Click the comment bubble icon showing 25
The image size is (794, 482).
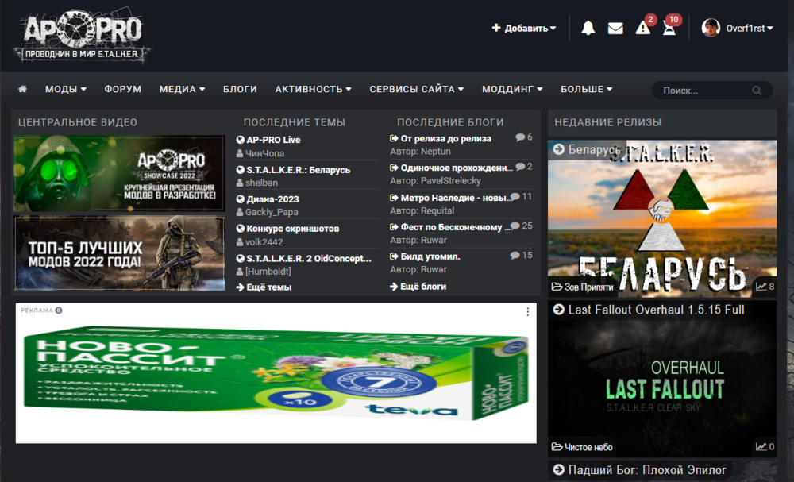pos(515,226)
